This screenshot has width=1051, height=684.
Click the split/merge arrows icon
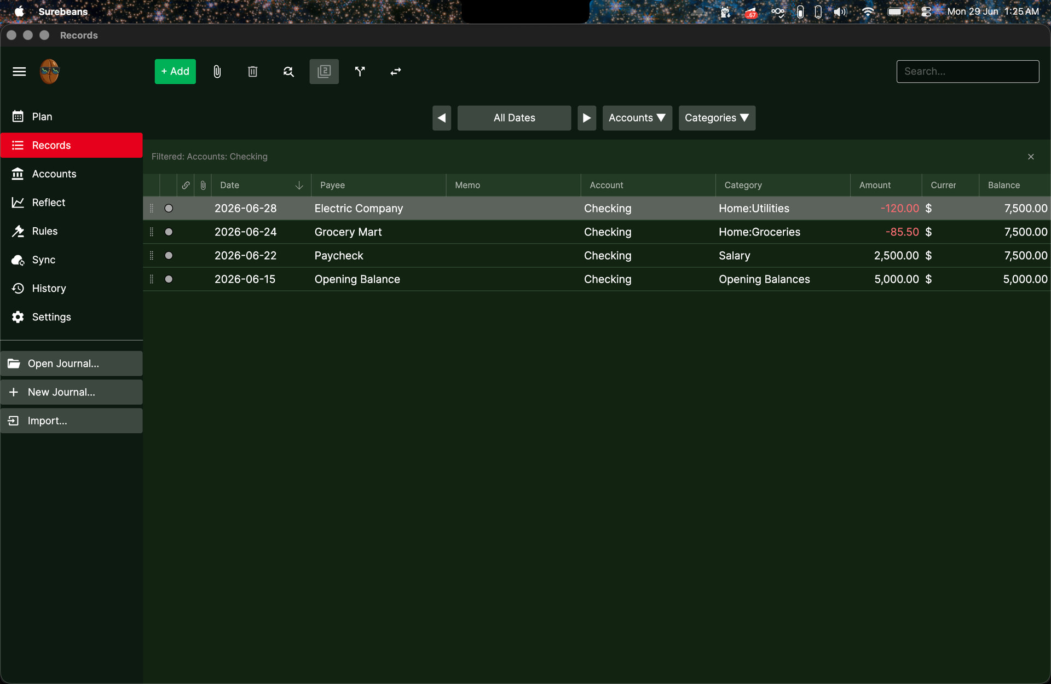pos(360,72)
